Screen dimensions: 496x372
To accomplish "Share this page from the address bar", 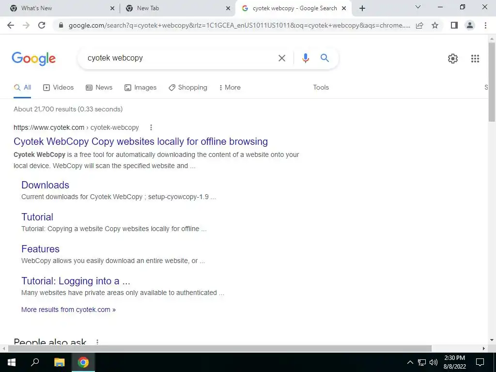I will coord(419,25).
